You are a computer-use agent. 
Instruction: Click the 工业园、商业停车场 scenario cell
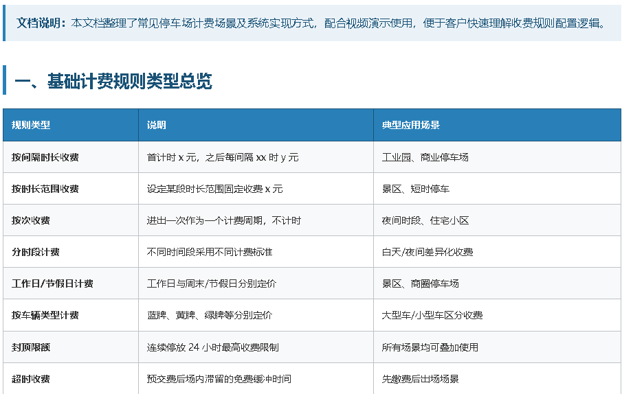[497, 157]
